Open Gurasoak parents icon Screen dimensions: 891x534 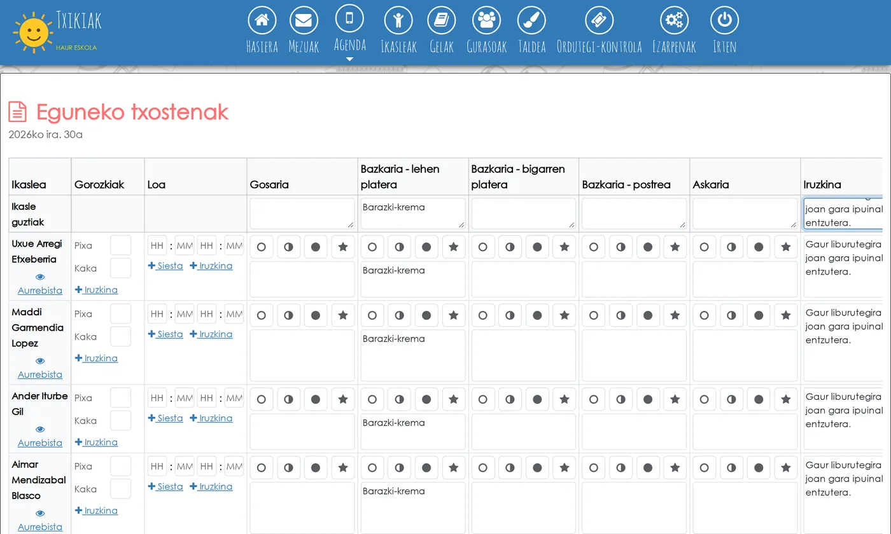pyautogui.click(x=487, y=20)
